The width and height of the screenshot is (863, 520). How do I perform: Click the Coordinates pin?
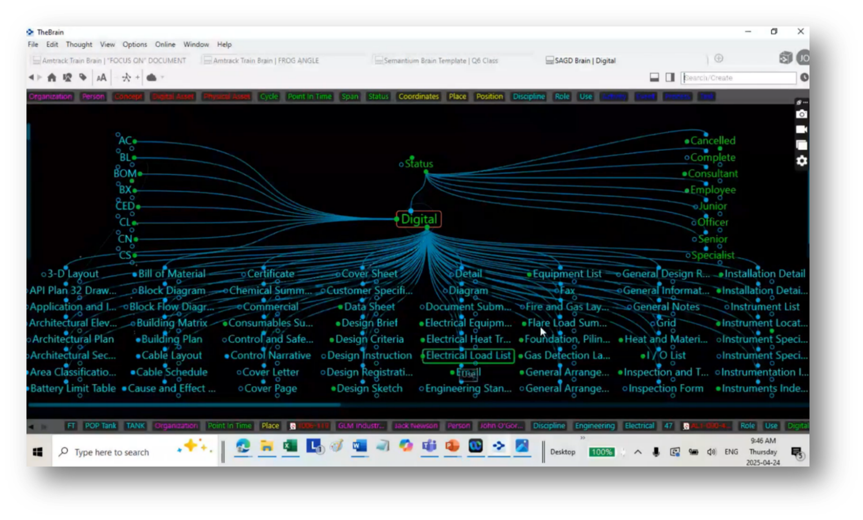[419, 97]
